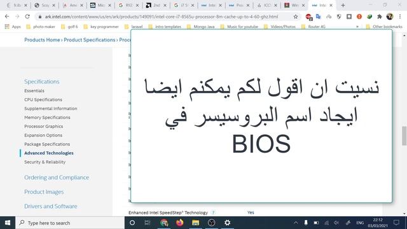407x229 pixels.
Task: Go to Product Specifications breadcrumb
Action: pos(89,39)
